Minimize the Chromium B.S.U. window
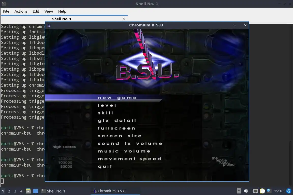The height and width of the screenshot is (195, 293). 235,25
